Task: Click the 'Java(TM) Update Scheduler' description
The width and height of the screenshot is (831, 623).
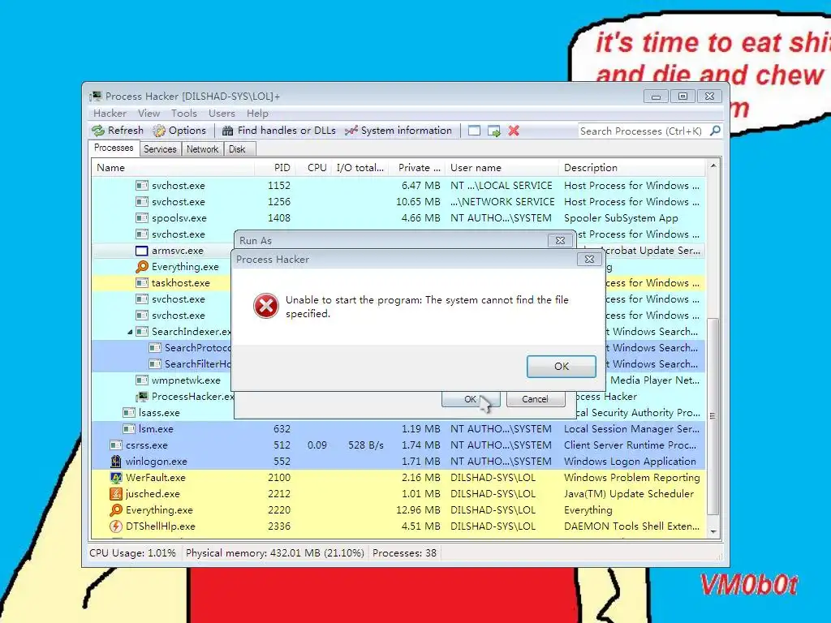Action: click(x=629, y=494)
